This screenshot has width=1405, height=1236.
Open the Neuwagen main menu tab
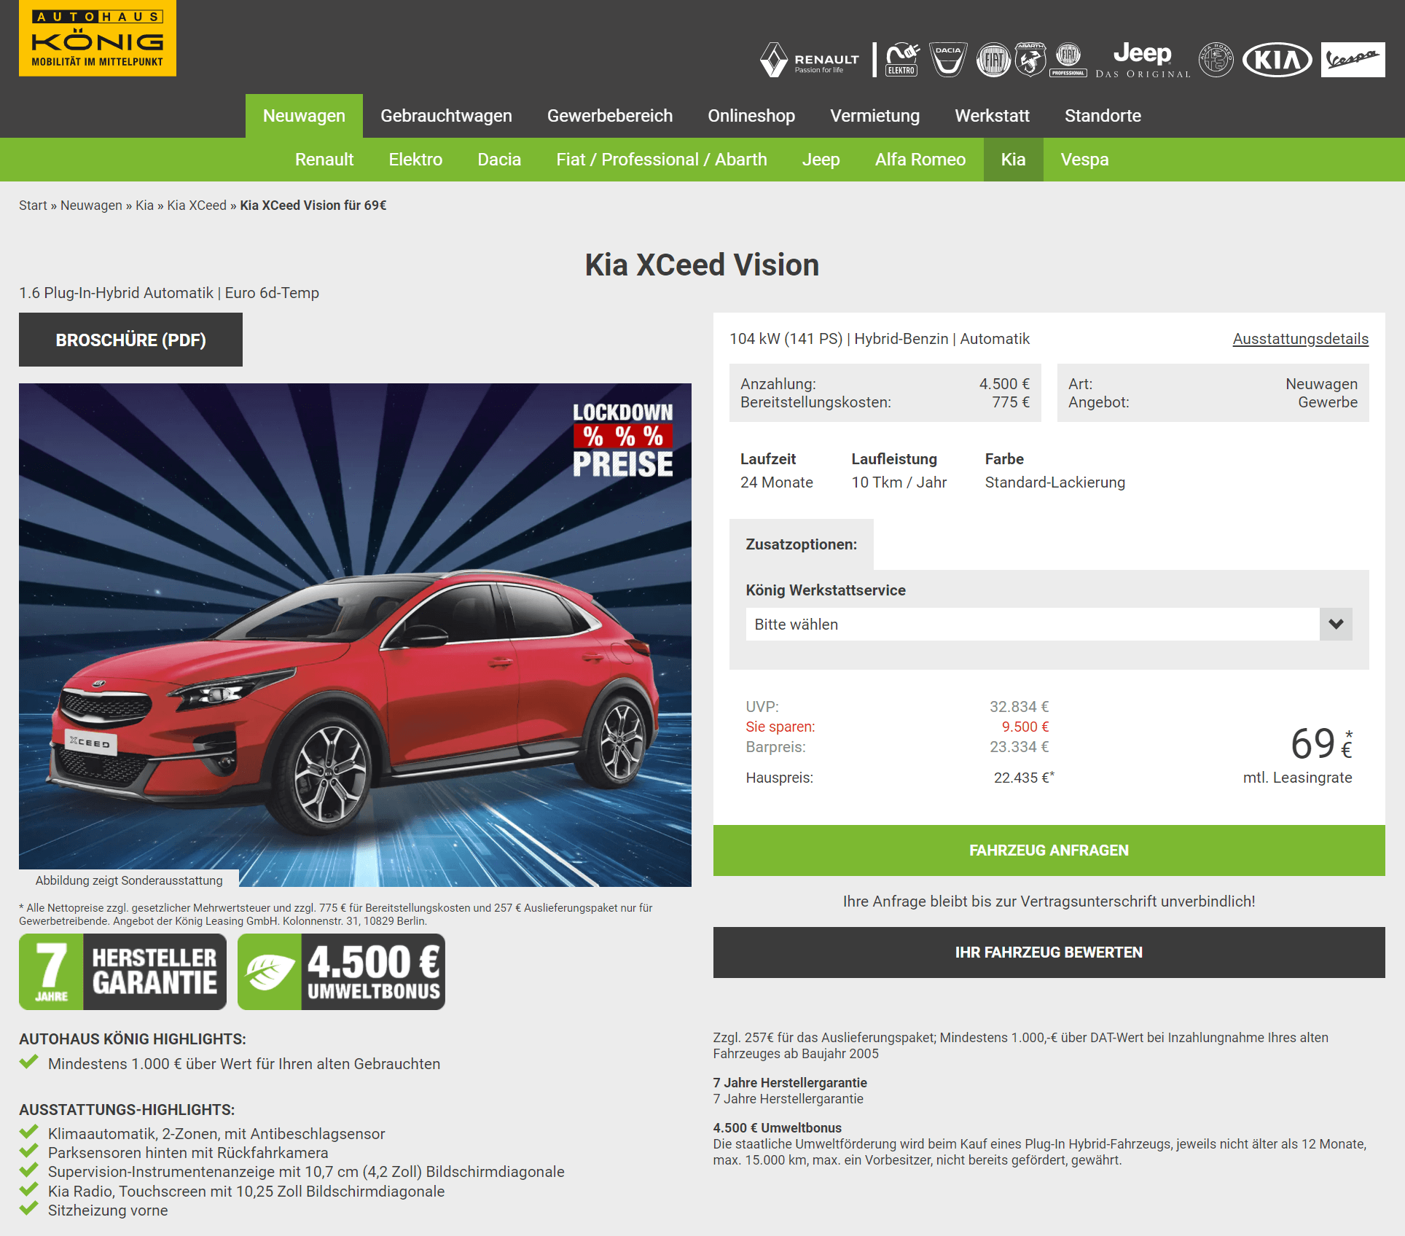coord(304,116)
